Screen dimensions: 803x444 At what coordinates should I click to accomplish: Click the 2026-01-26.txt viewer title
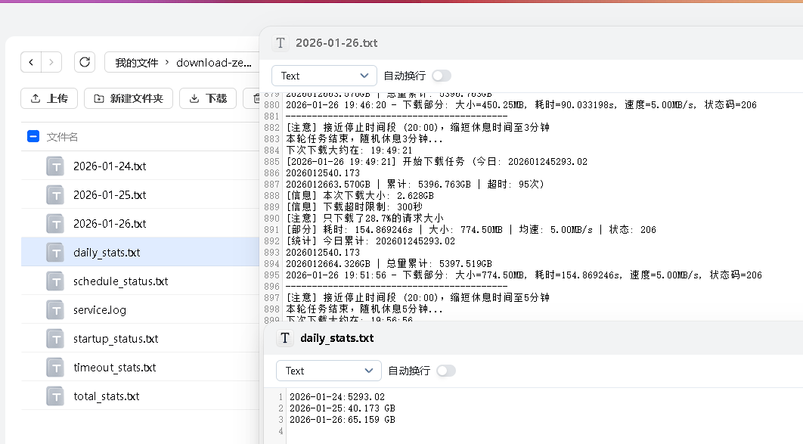(x=336, y=43)
